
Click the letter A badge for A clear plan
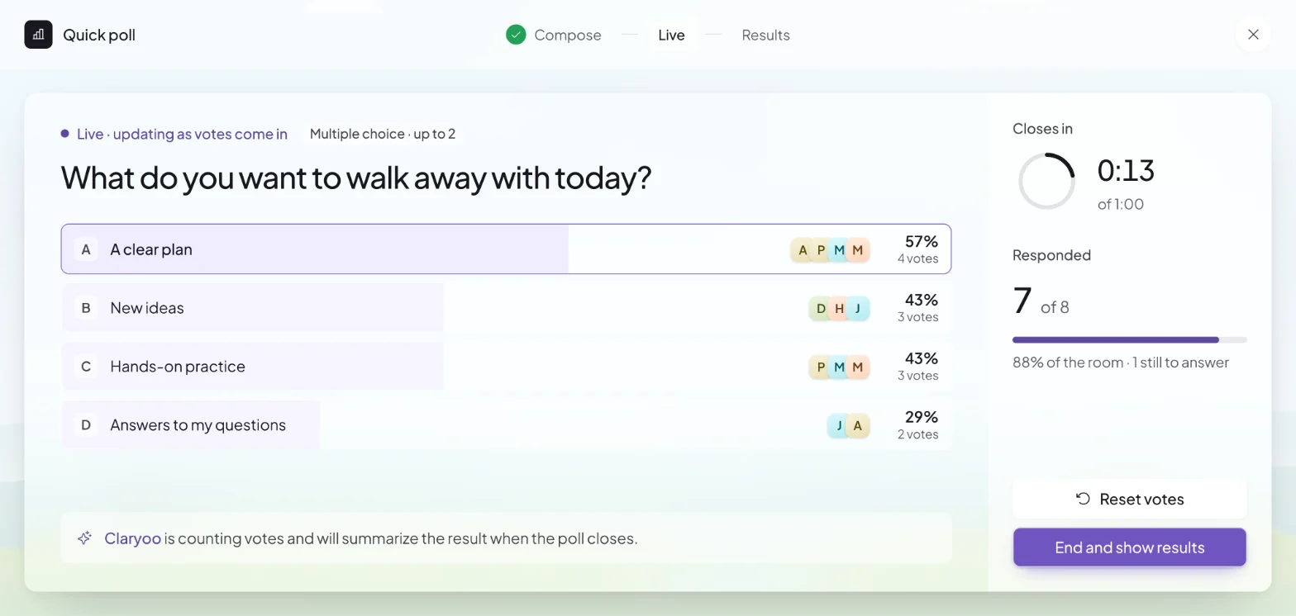click(x=85, y=249)
